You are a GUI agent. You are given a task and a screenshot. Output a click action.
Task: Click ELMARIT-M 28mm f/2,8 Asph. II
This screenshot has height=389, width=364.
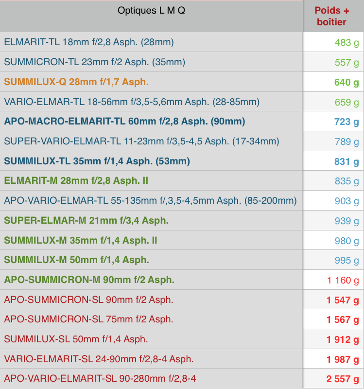tap(76, 181)
